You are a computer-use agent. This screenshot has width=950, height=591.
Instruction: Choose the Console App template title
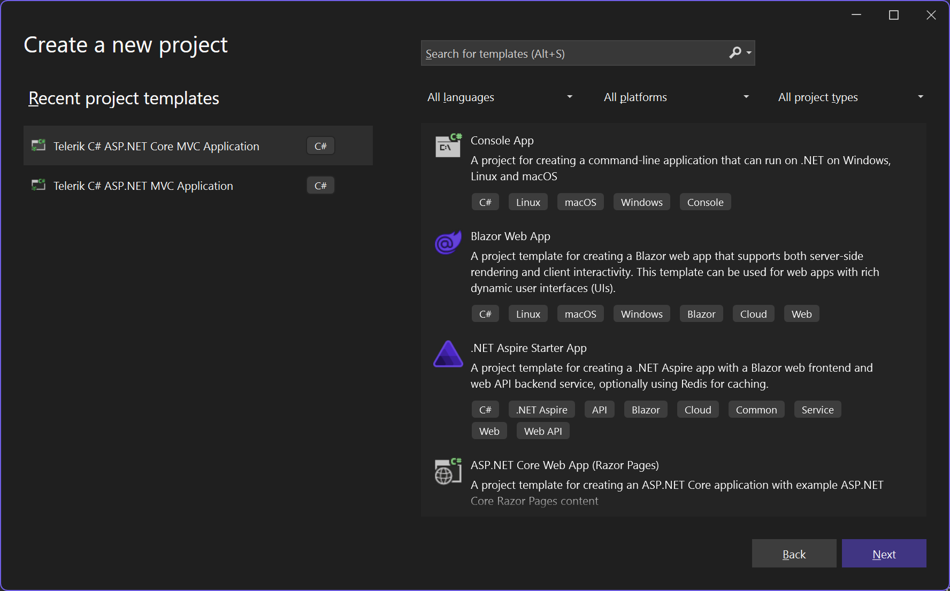tap(502, 141)
